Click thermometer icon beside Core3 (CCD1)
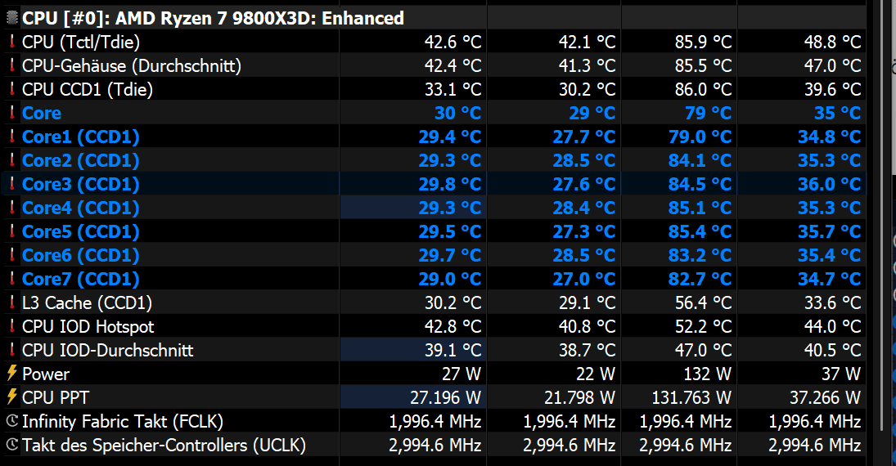The height and width of the screenshot is (466, 896). click(x=11, y=184)
